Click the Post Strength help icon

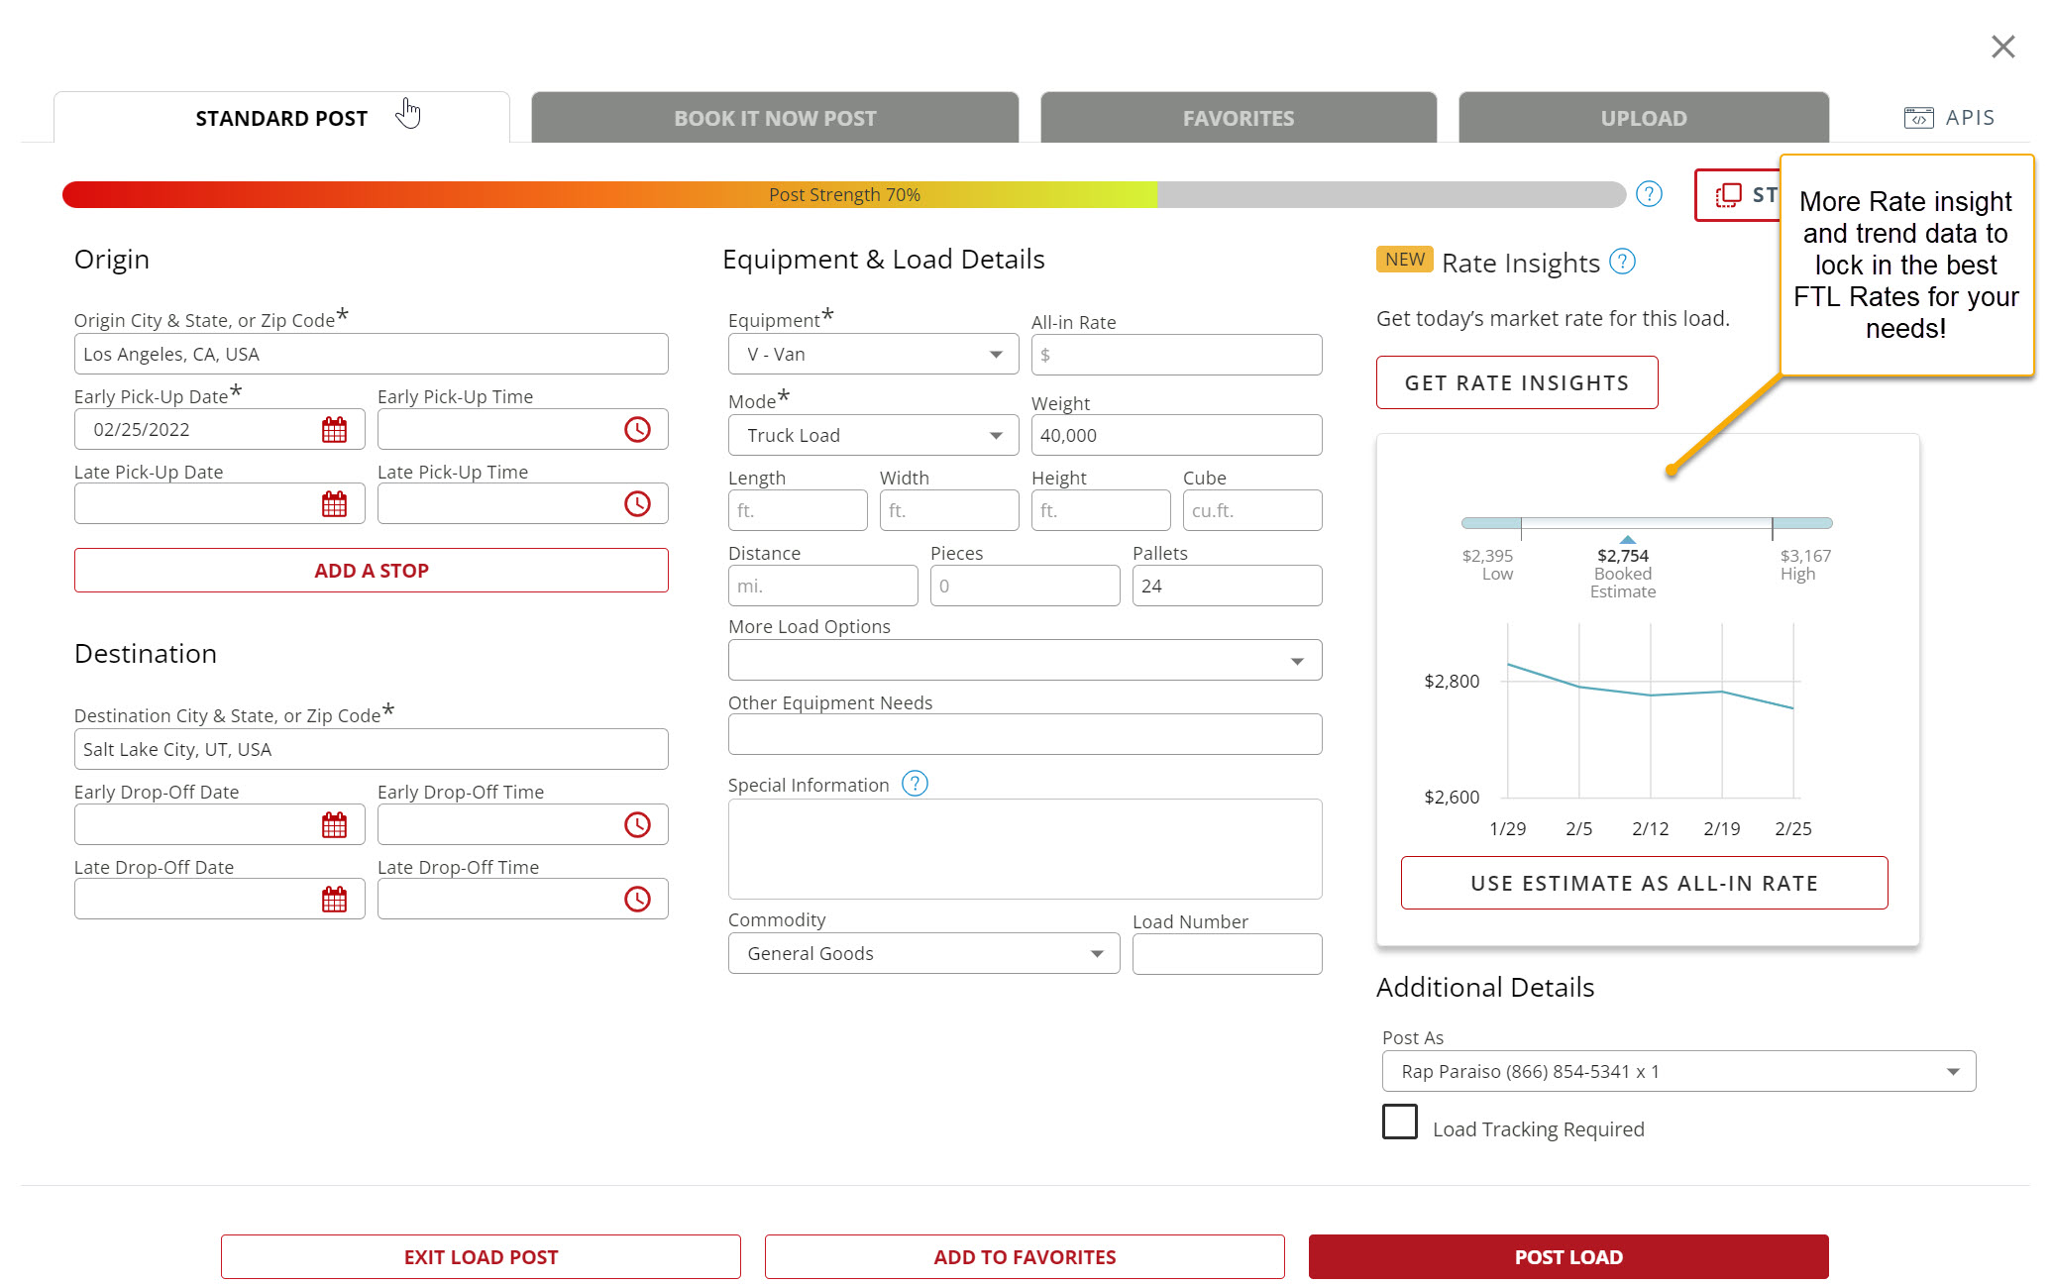coord(1649,194)
